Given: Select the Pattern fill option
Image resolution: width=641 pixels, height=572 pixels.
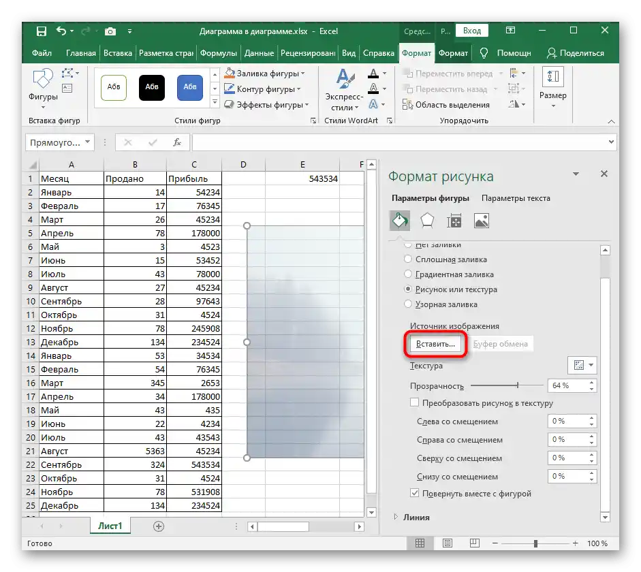Looking at the screenshot, I should (408, 304).
